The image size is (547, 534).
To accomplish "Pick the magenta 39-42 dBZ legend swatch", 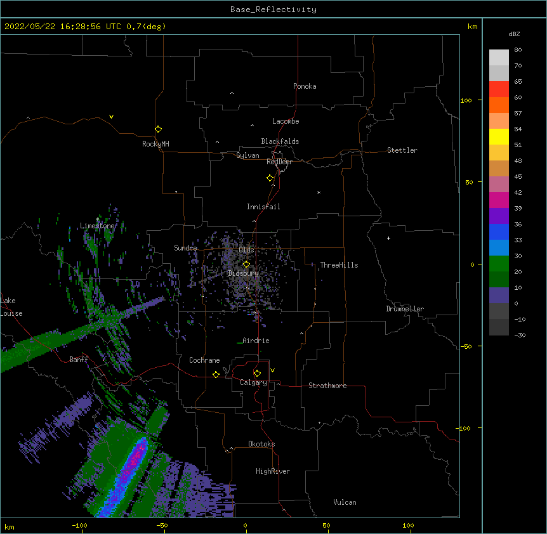I will [x=499, y=200].
